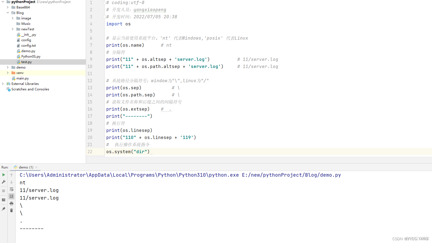The height and width of the screenshot is (243, 432).
Task: Collapse the pythonProject root node
Action: click(3, 2)
